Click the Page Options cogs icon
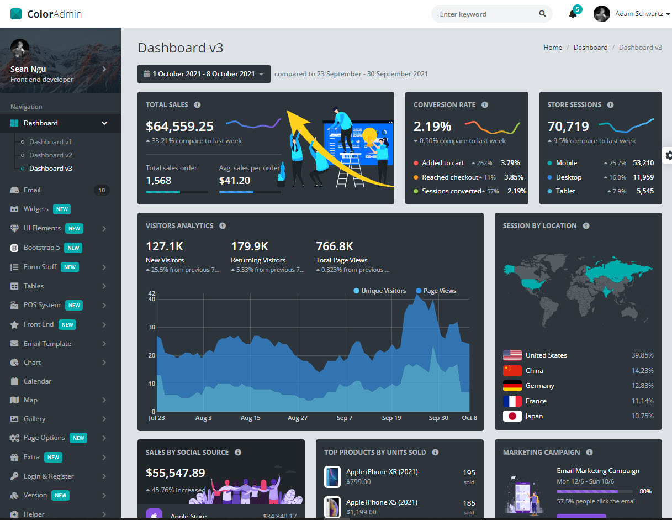672x520 pixels. [14, 438]
